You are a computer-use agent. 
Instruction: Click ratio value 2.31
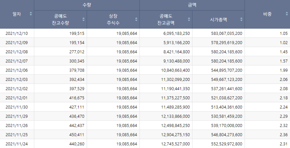click(x=284, y=144)
